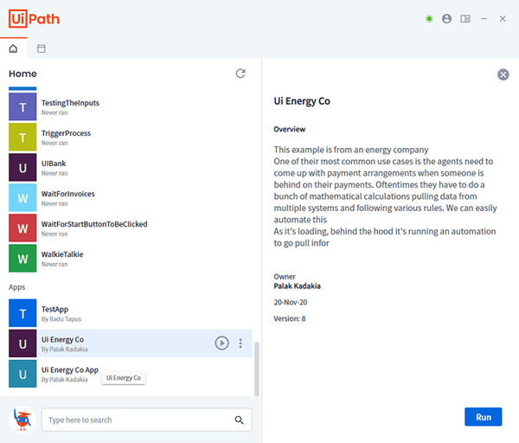This screenshot has width=519, height=443.
Task: Click the Home heading
Action: click(x=22, y=74)
